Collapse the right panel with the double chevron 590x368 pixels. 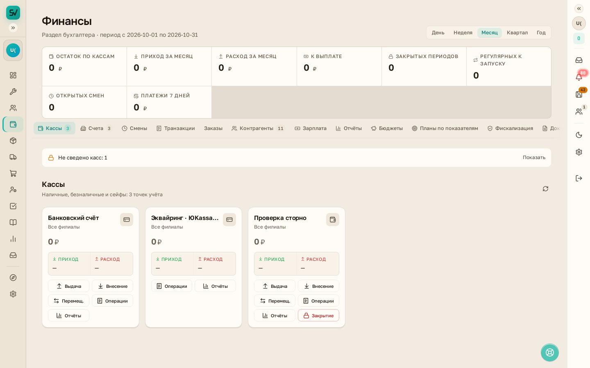pos(579,9)
